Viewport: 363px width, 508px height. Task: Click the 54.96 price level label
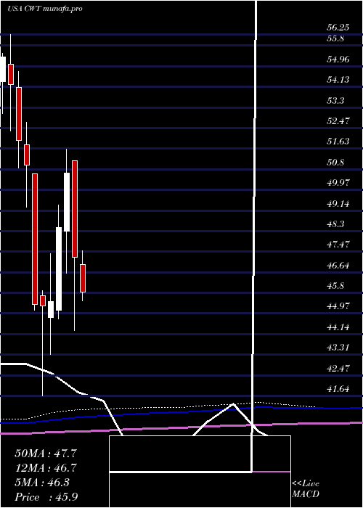[x=338, y=60]
